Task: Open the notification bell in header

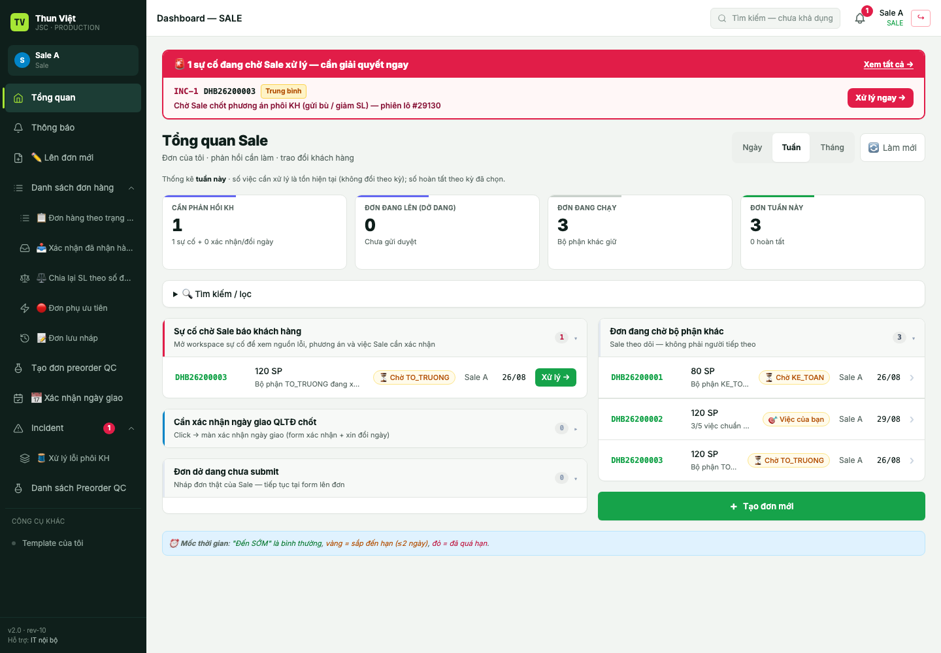Action: coord(860,18)
